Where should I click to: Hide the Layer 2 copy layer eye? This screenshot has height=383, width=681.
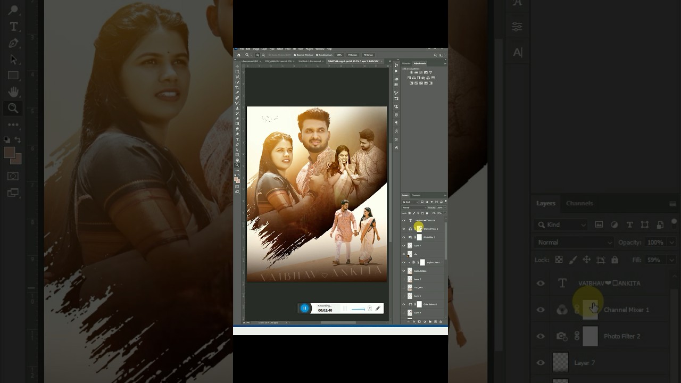point(404,271)
